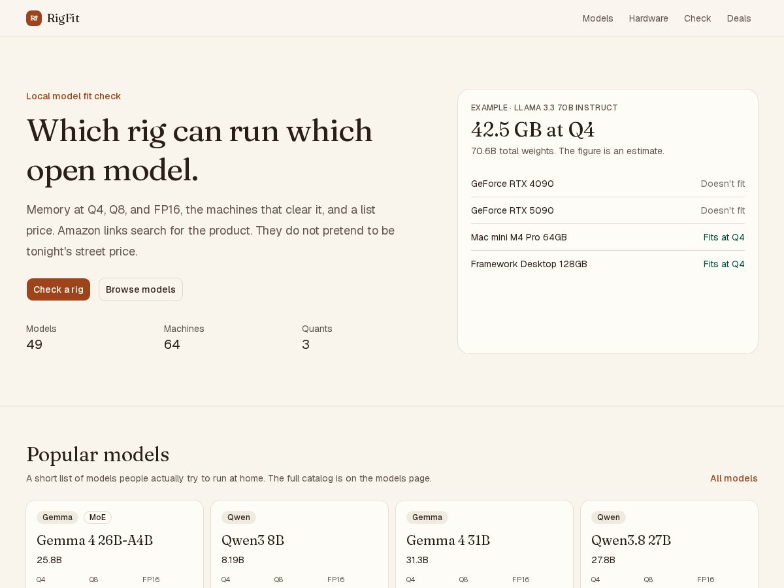Select the Framework Desktop 128GB row
Image resolution: width=784 pixels, height=588 pixels.
(608, 264)
